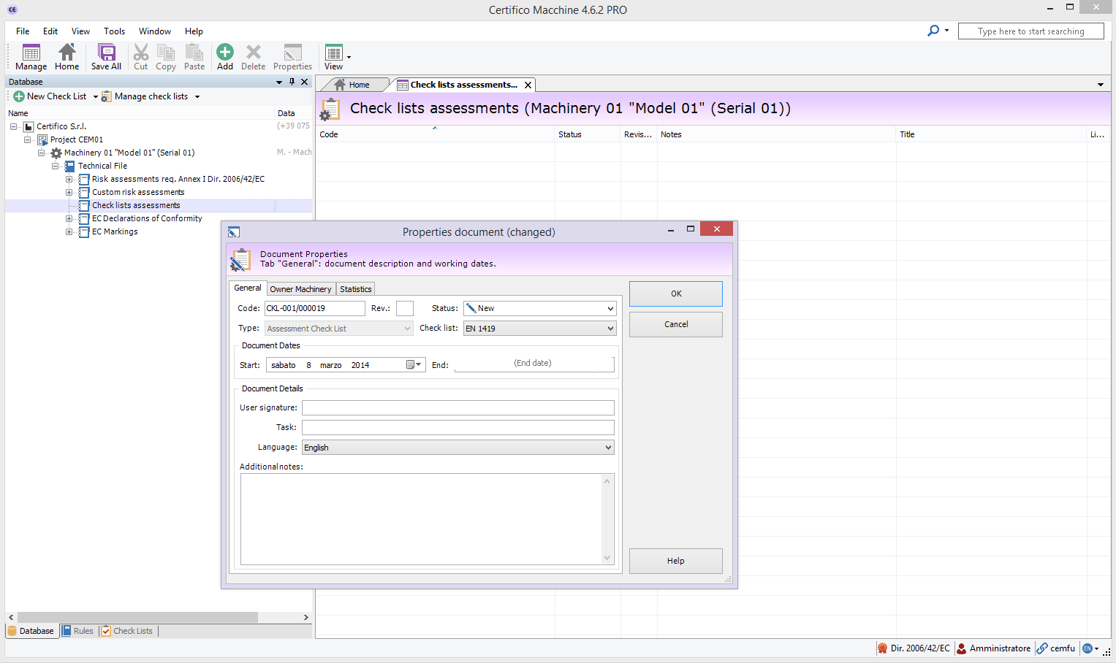Open the Language dropdown
The height and width of the screenshot is (663, 1116).
pos(458,448)
